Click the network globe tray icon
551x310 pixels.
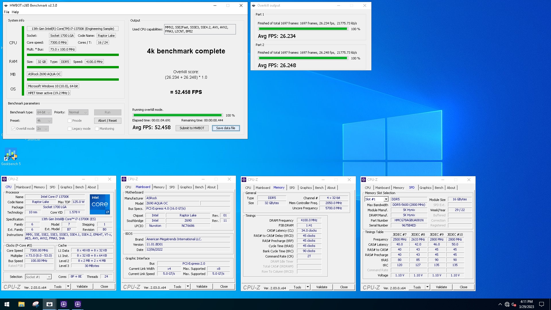click(x=507, y=304)
